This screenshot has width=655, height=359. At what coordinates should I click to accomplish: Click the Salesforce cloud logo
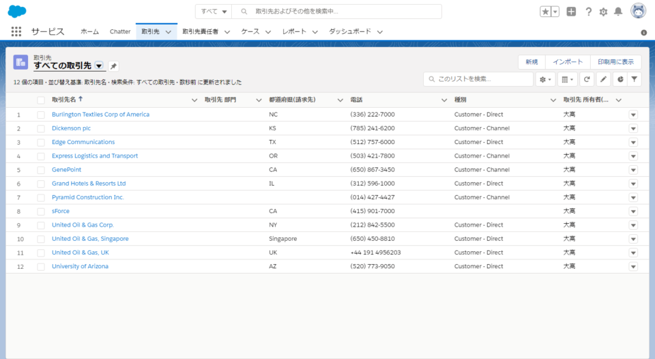[17, 12]
